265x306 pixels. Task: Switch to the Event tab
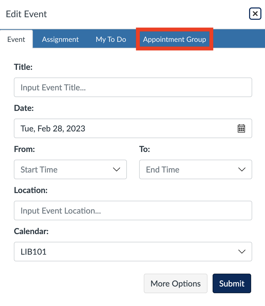[16, 39]
